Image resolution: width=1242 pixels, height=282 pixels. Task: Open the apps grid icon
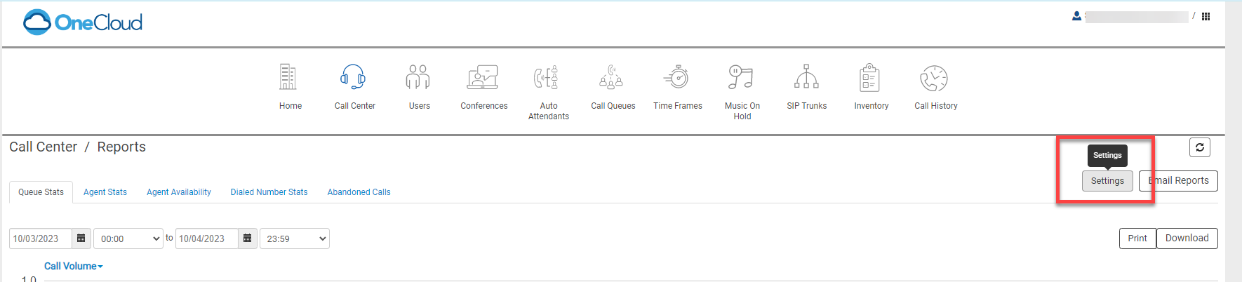[1206, 16]
